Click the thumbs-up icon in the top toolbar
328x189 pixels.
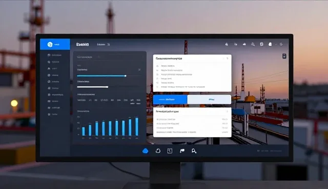tap(244, 44)
